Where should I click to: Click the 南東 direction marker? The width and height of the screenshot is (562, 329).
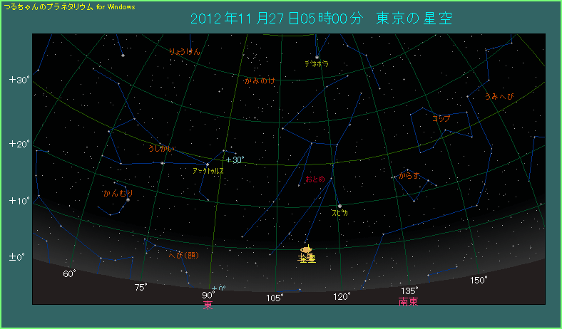tap(408, 301)
